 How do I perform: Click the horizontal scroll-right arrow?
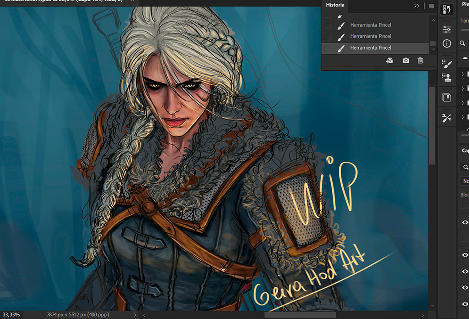[423, 315]
